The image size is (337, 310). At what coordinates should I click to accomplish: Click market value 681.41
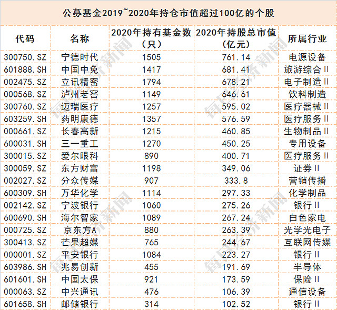pyautogui.click(x=236, y=69)
